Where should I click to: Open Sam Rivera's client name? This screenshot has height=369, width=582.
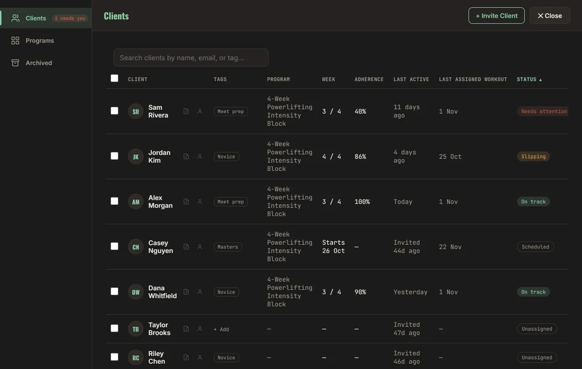[x=158, y=111]
